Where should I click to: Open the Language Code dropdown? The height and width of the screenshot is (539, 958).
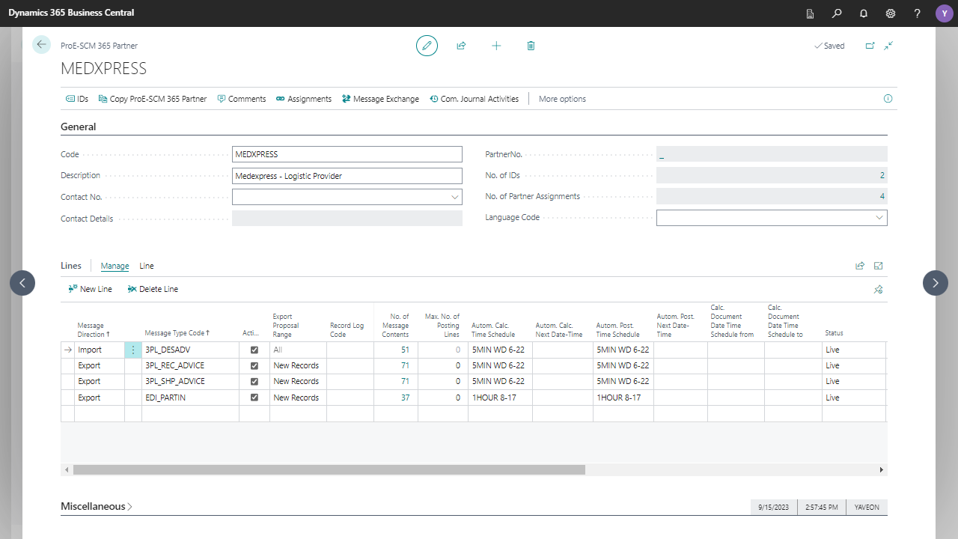879,218
